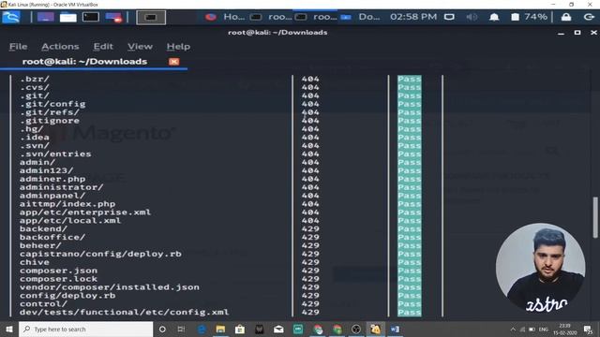Click the 'Type here to search' box
600x337 pixels.
pyautogui.click(x=85, y=329)
